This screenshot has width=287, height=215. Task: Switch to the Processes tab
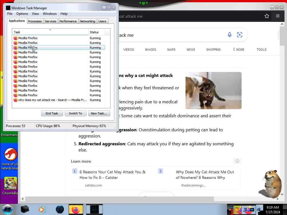click(x=35, y=21)
